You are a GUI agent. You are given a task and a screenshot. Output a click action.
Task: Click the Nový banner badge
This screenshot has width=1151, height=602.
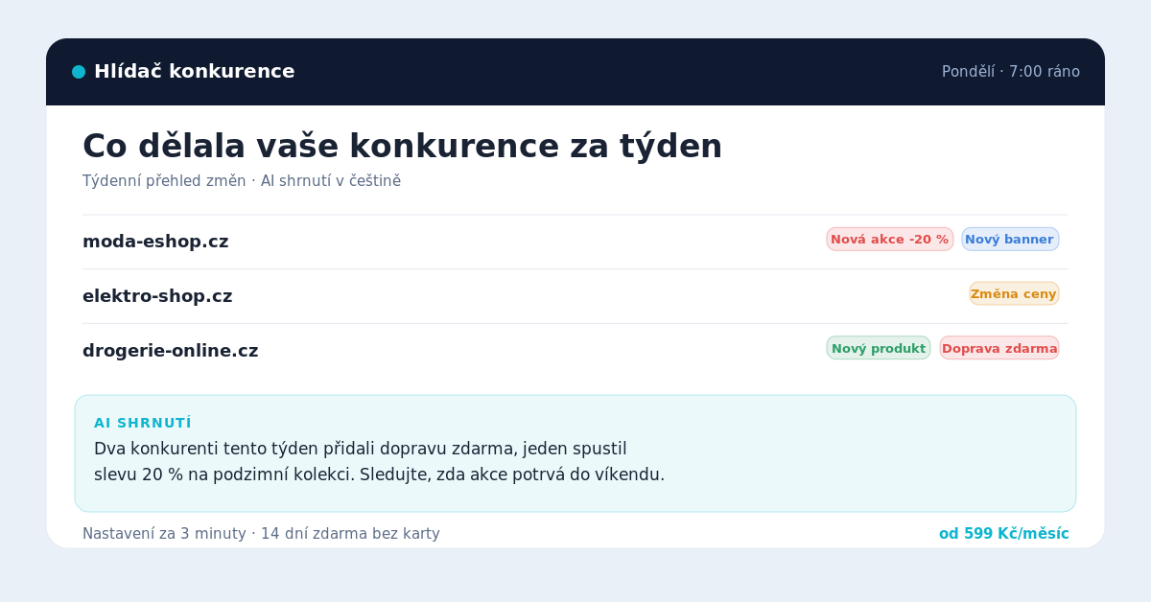(x=1010, y=239)
